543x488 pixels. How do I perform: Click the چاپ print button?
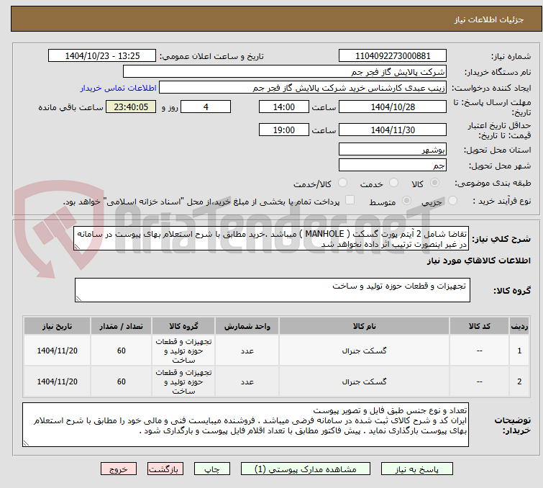(x=212, y=469)
